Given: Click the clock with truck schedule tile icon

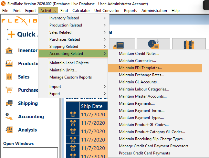Looking at the screenshot, I should point(153,44).
